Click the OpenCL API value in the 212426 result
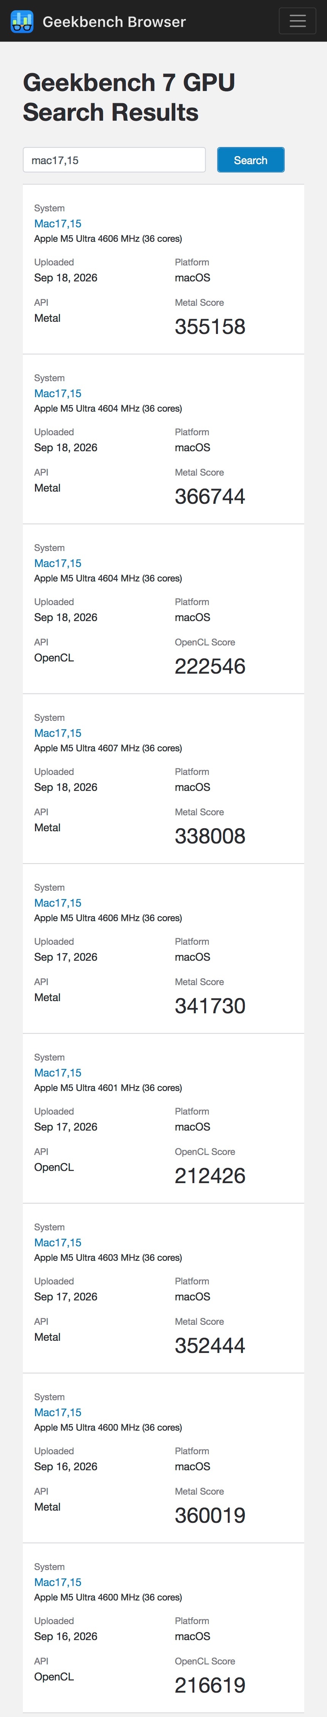The width and height of the screenshot is (327, 1717). [x=54, y=1167]
